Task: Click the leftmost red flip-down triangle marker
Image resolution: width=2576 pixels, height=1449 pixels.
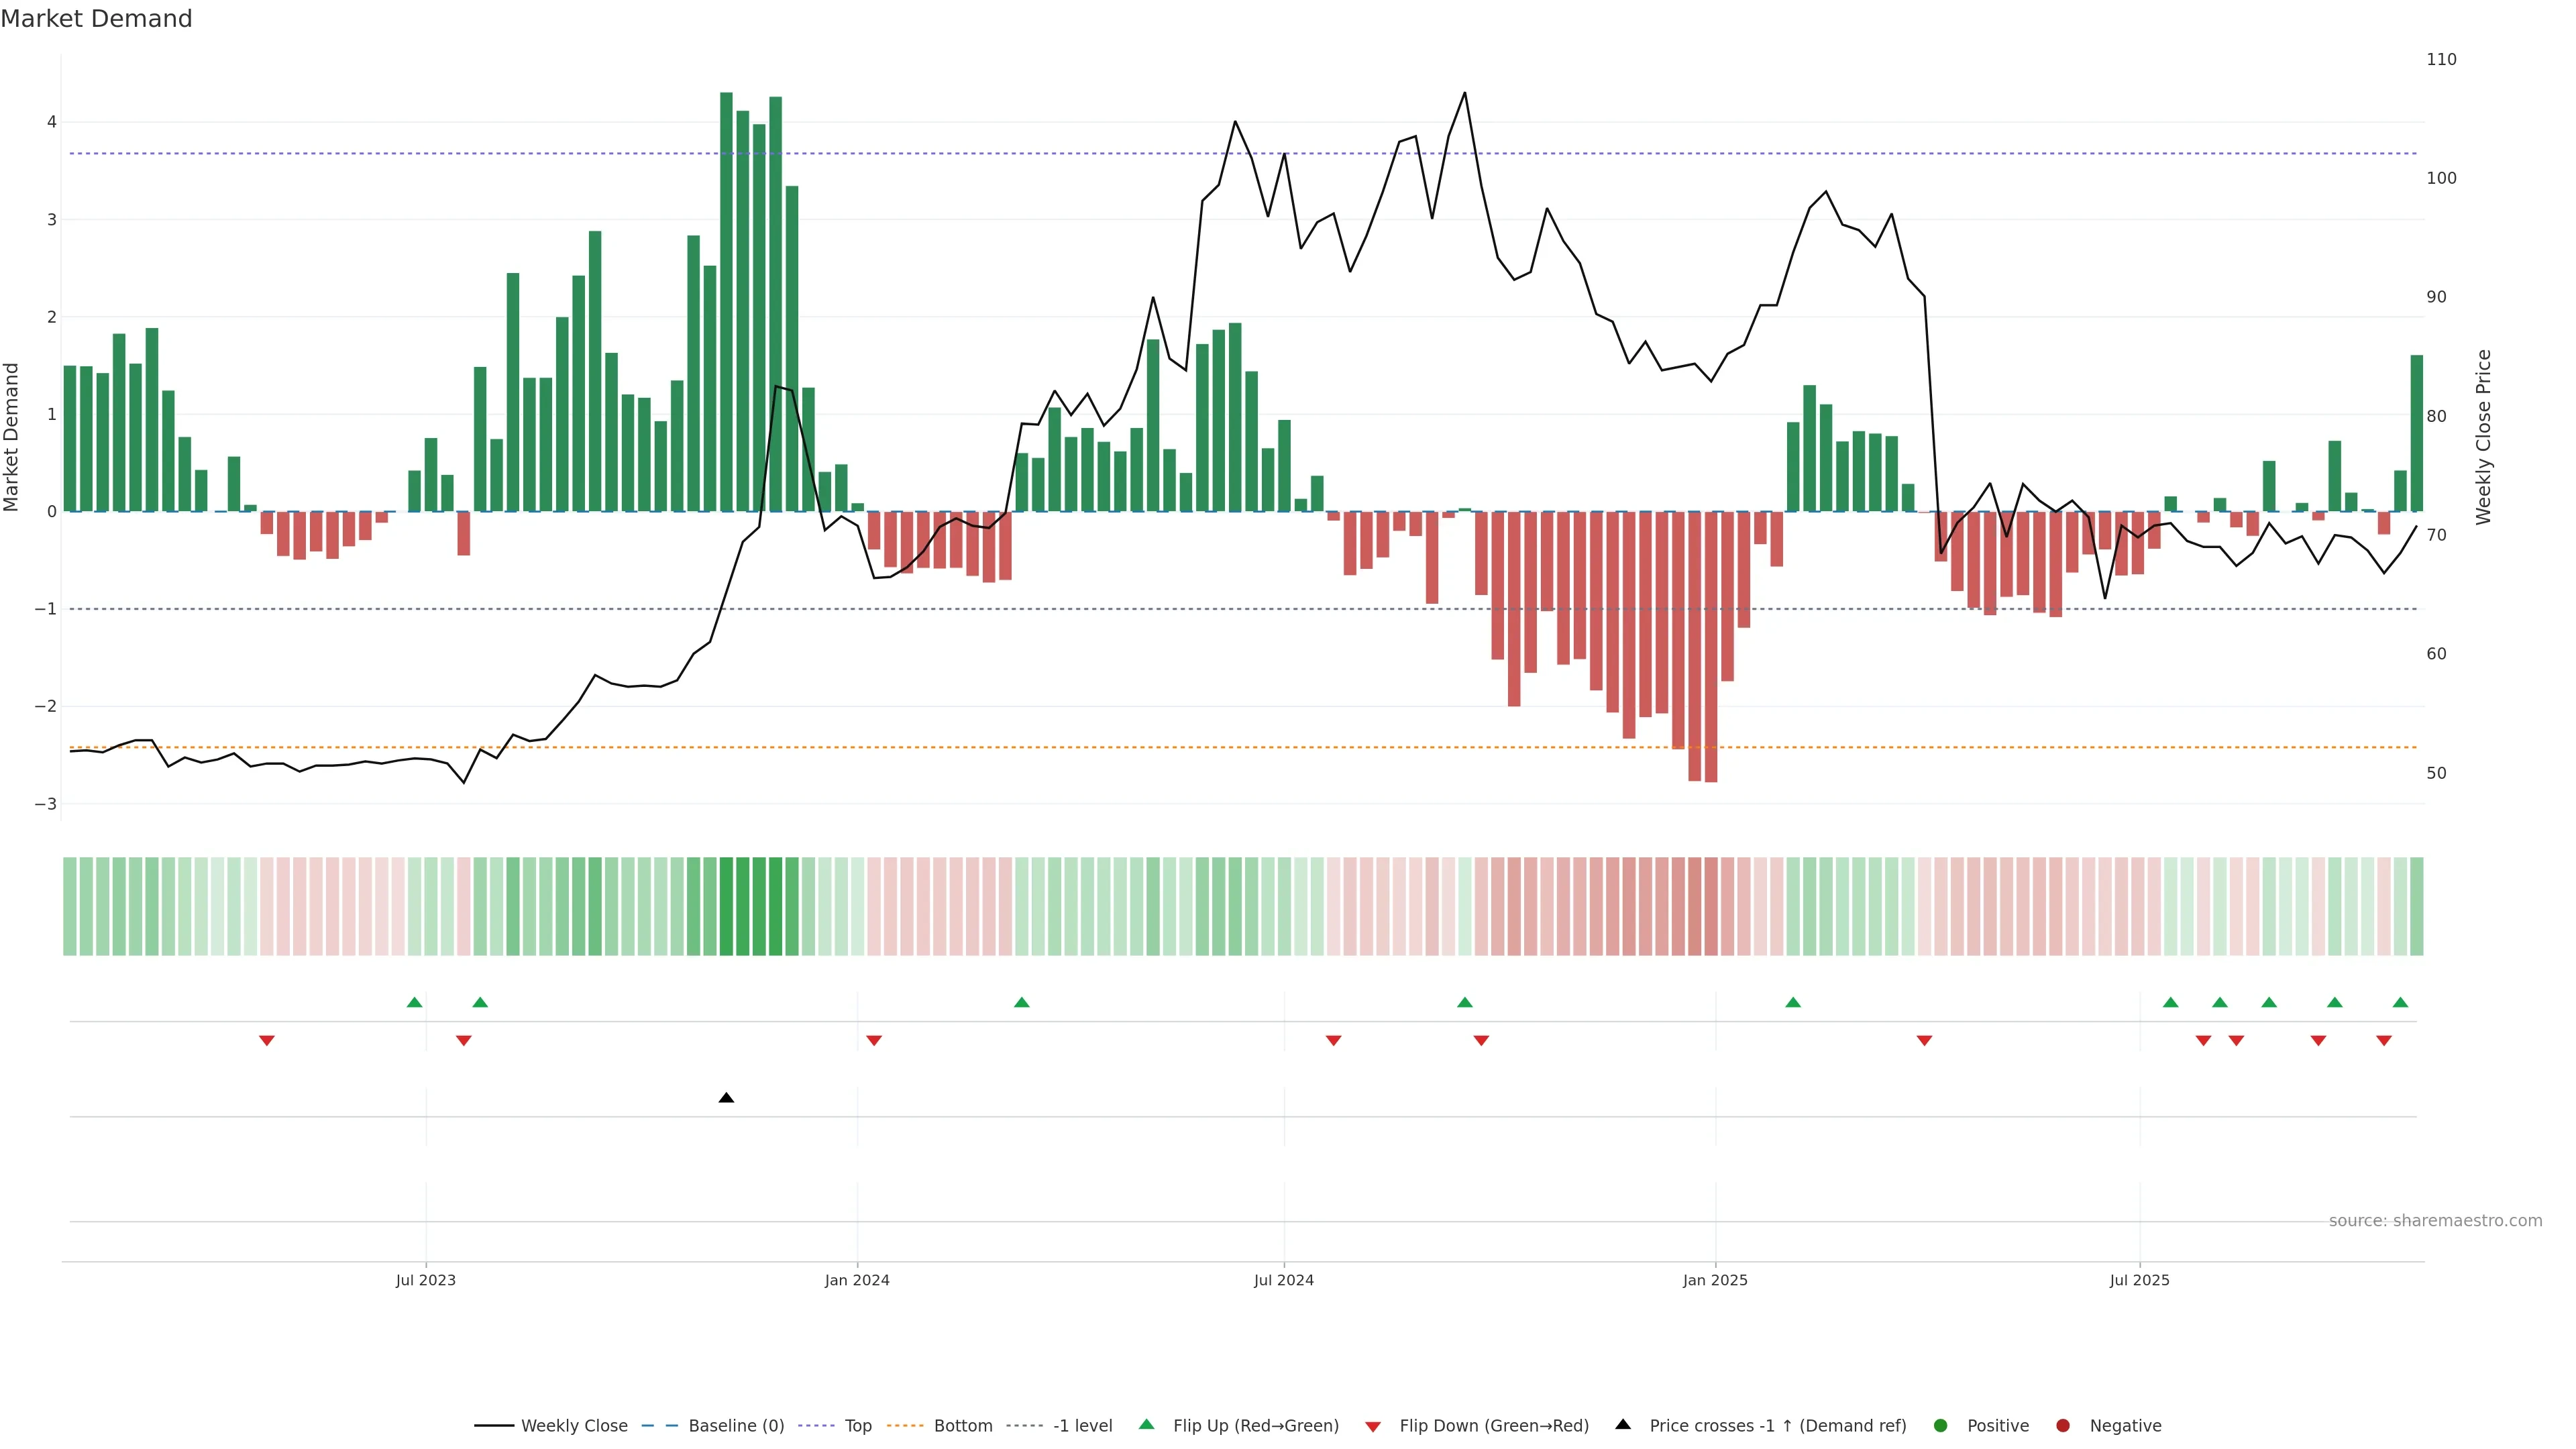Action: pyautogui.click(x=267, y=1041)
